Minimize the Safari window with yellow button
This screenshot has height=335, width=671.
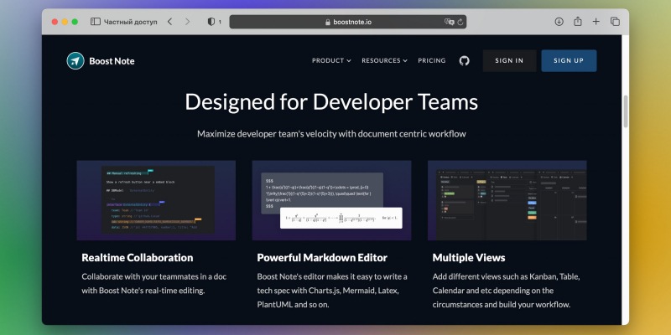(65, 22)
